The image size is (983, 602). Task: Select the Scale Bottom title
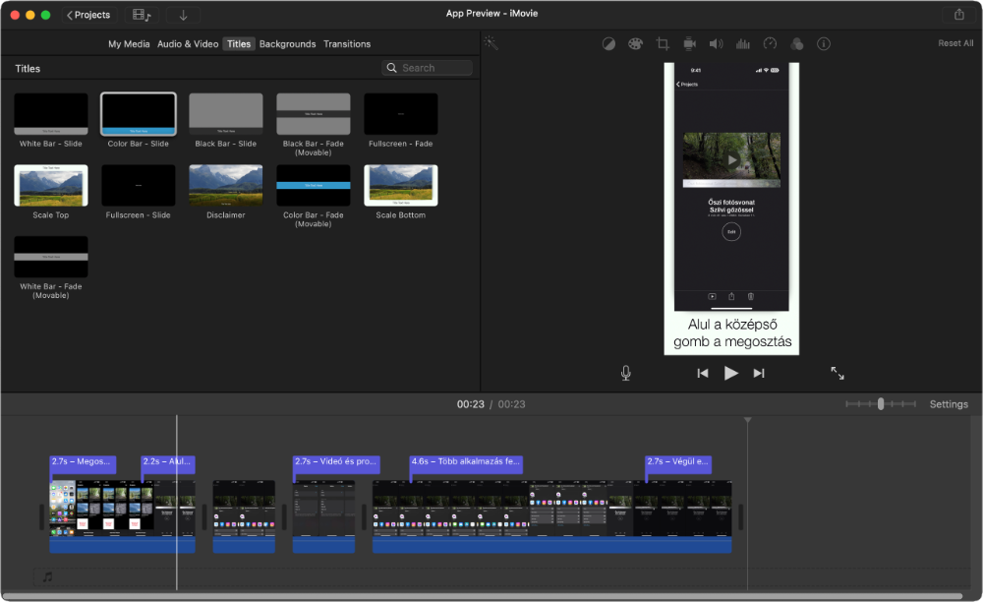coord(401,186)
